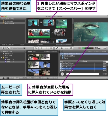108x116 pixels.
Task: Click the unmark hollow star button
Action: [46, 48]
